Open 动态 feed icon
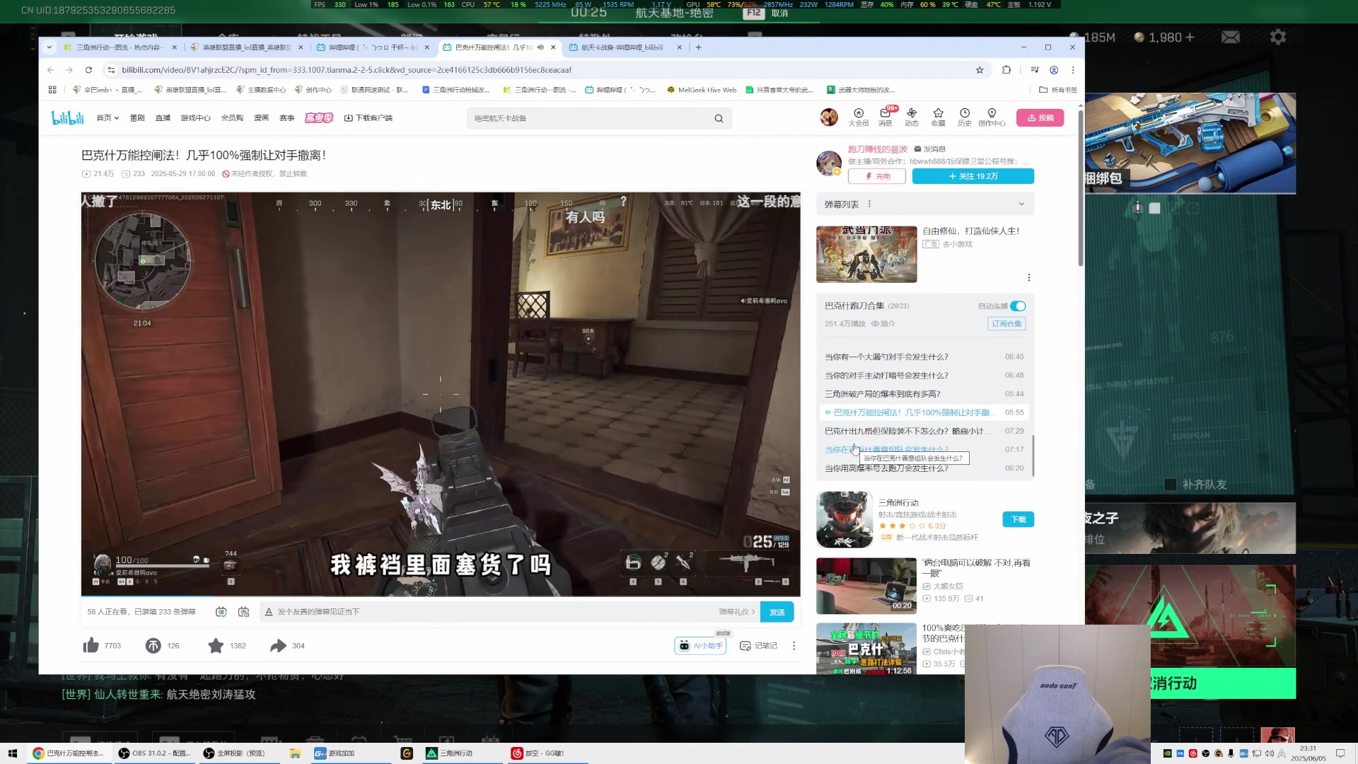1358x764 pixels. coord(912,117)
